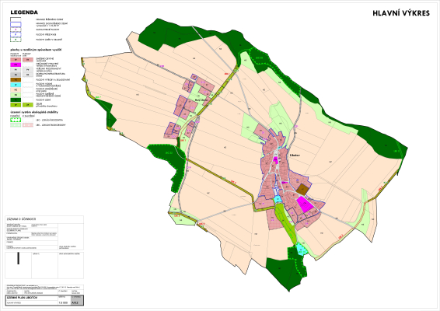Click the lime green strip south of village
Image resolution: width=440 pixels, height=311 pixels.
click(286, 223)
